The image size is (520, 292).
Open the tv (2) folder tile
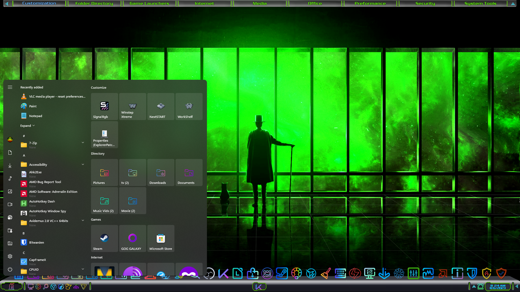pyautogui.click(x=132, y=172)
